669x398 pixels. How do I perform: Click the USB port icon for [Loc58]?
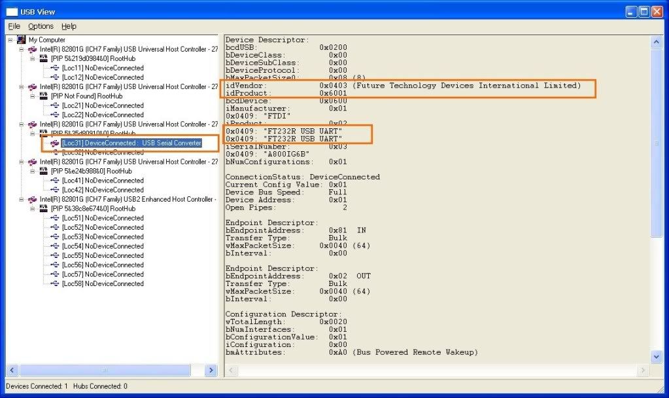[x=55, y=284]
